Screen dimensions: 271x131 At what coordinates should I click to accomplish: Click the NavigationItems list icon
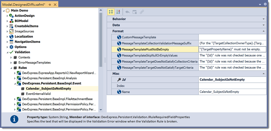[11, 42]
